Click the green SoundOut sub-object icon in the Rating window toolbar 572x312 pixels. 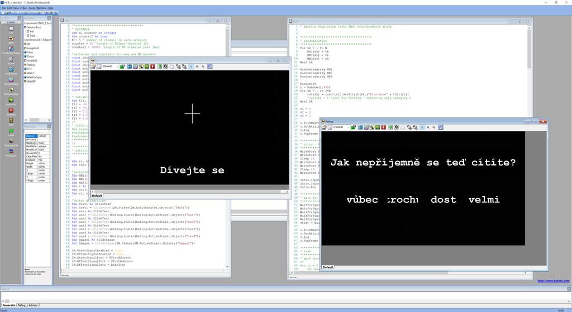[x=378, y=127]
